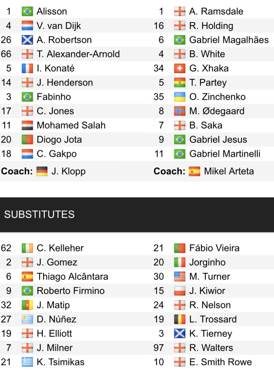Open player Alisson from the lineup
Image resolution: width=274 pixels, height=371 pixels.
pyautogui.click(x=52, y=11)
